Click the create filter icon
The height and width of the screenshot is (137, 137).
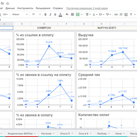coord(131,14)
